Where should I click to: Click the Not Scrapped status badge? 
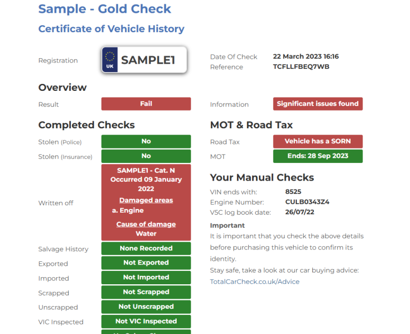(146, 292)
